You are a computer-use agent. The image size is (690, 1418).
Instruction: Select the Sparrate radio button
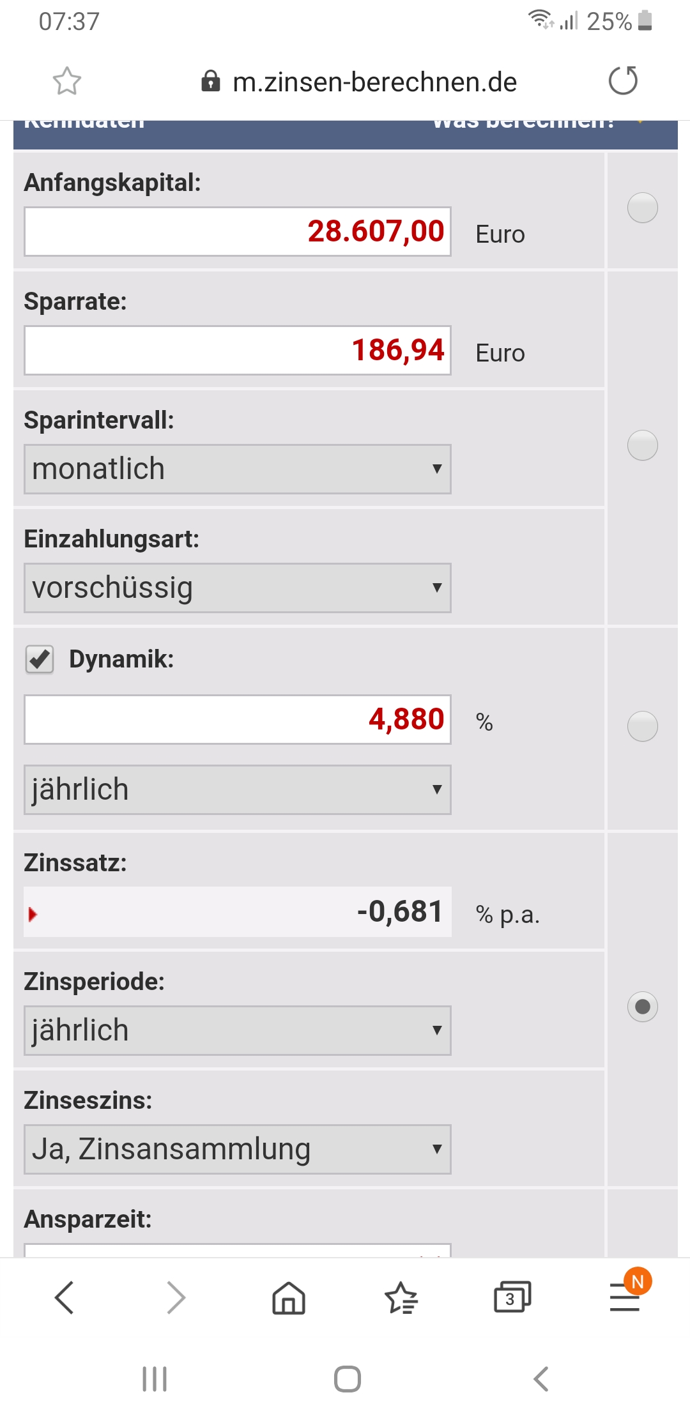[x=642, y=445]
